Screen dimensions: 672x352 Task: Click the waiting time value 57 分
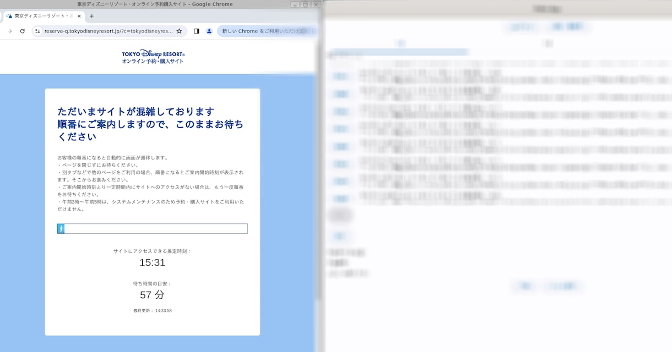(153, 295)
